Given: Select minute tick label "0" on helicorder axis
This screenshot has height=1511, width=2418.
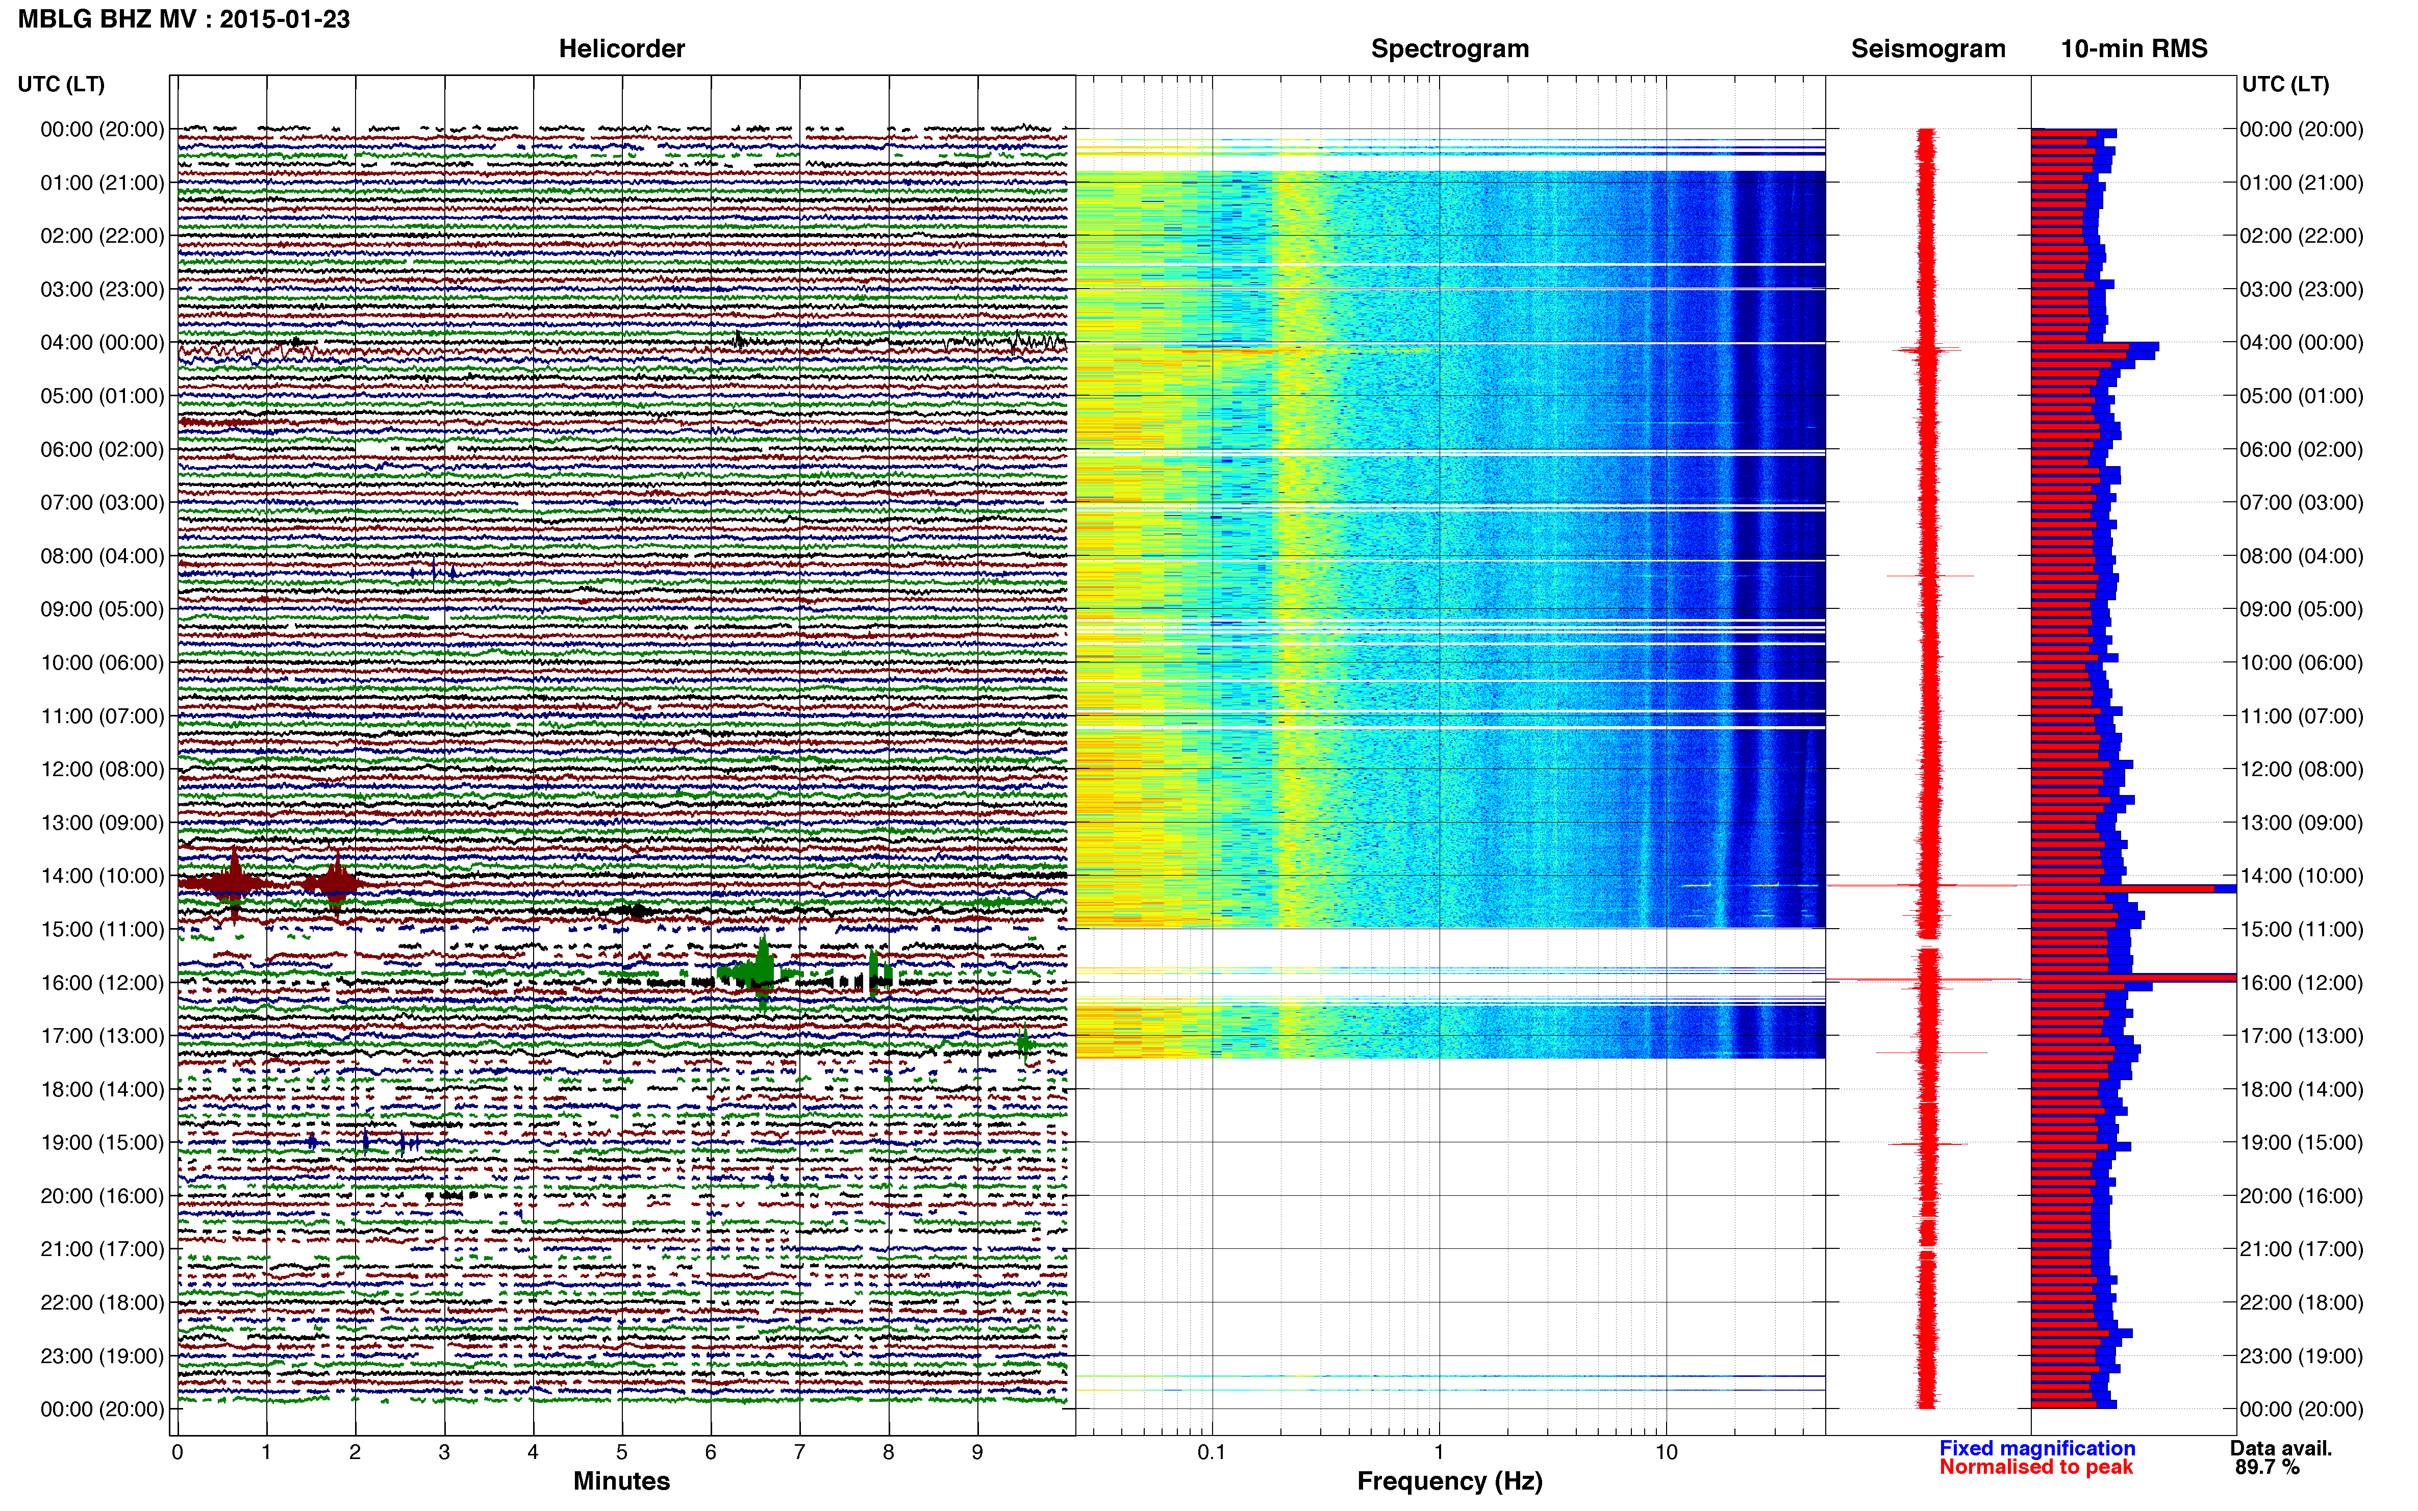Looking at the screenshot, I should 177,1453.
